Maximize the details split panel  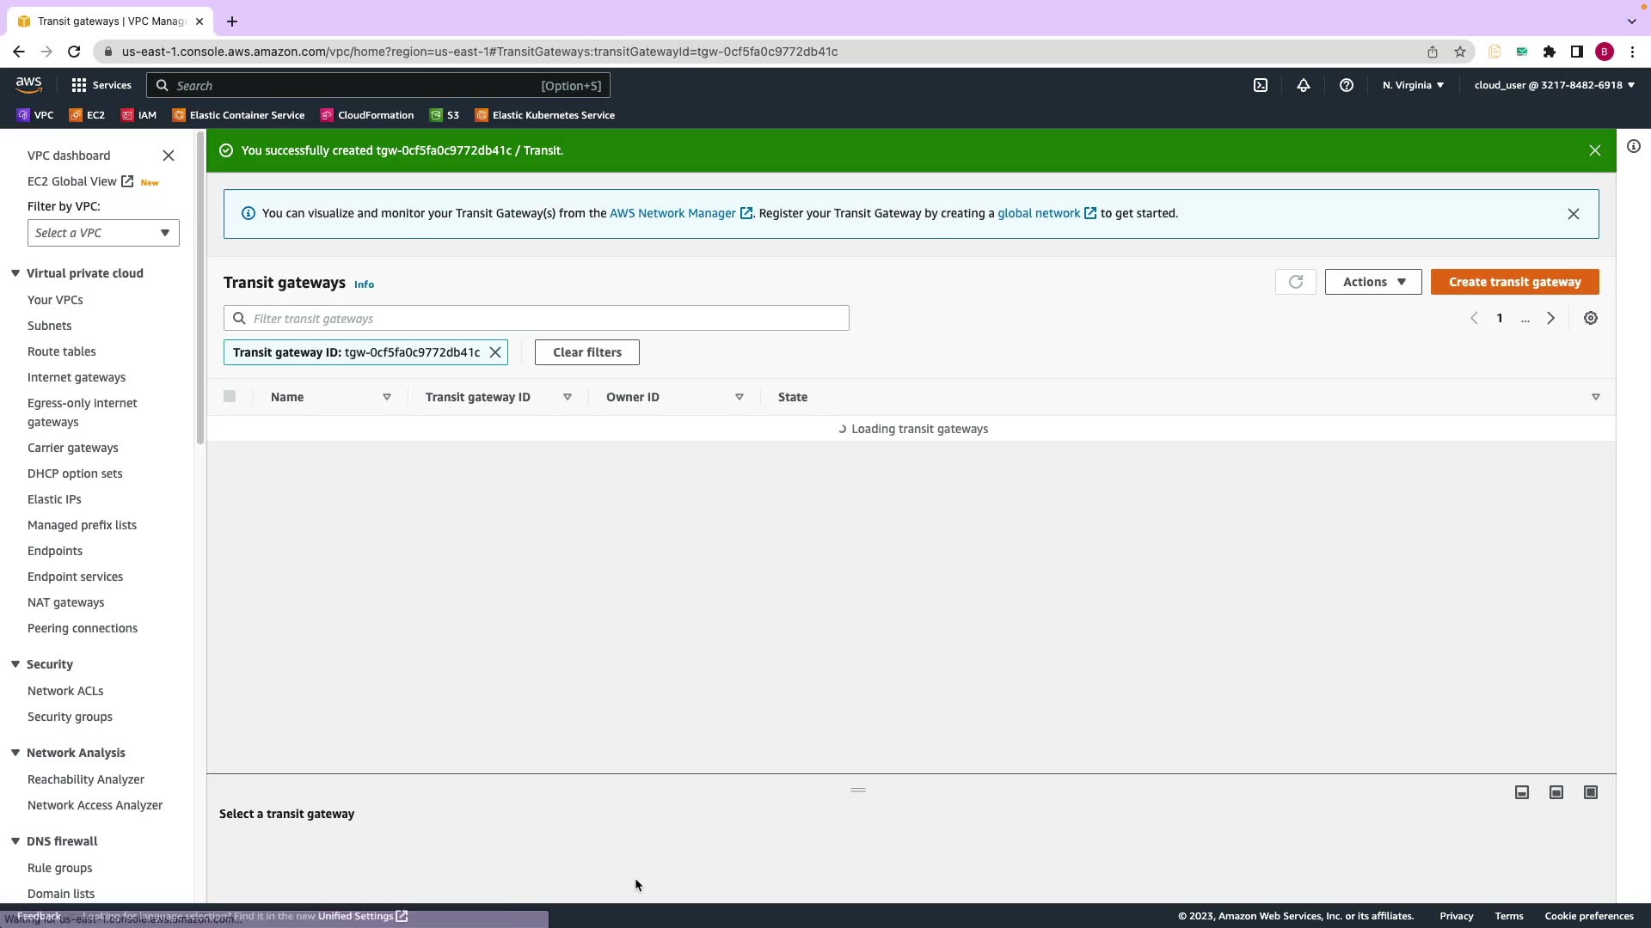(x=1591, y=792)
